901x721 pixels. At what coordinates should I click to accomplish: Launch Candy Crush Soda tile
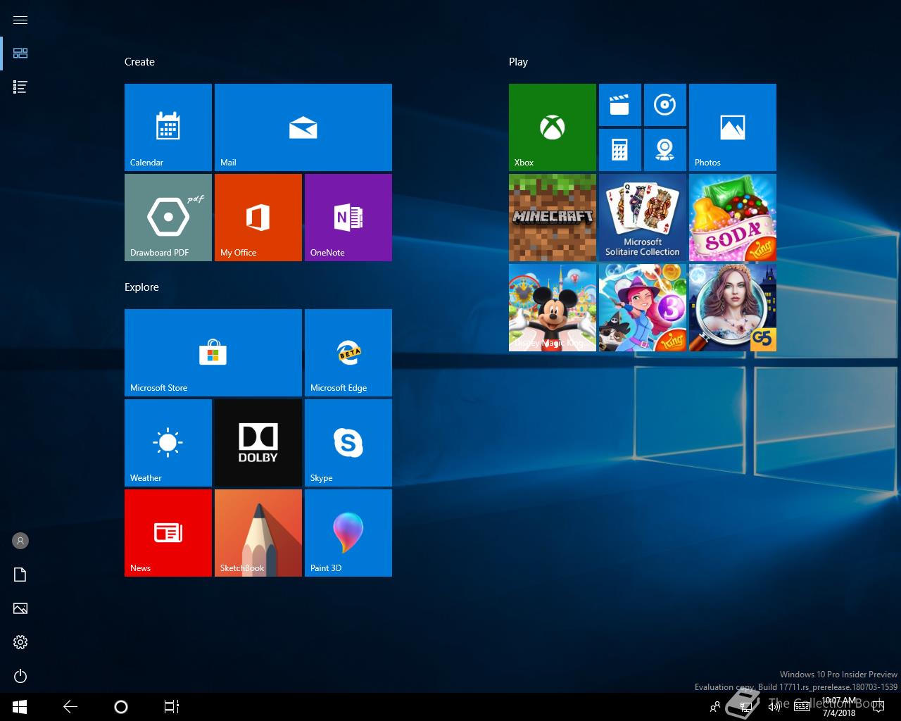[733, 218]
